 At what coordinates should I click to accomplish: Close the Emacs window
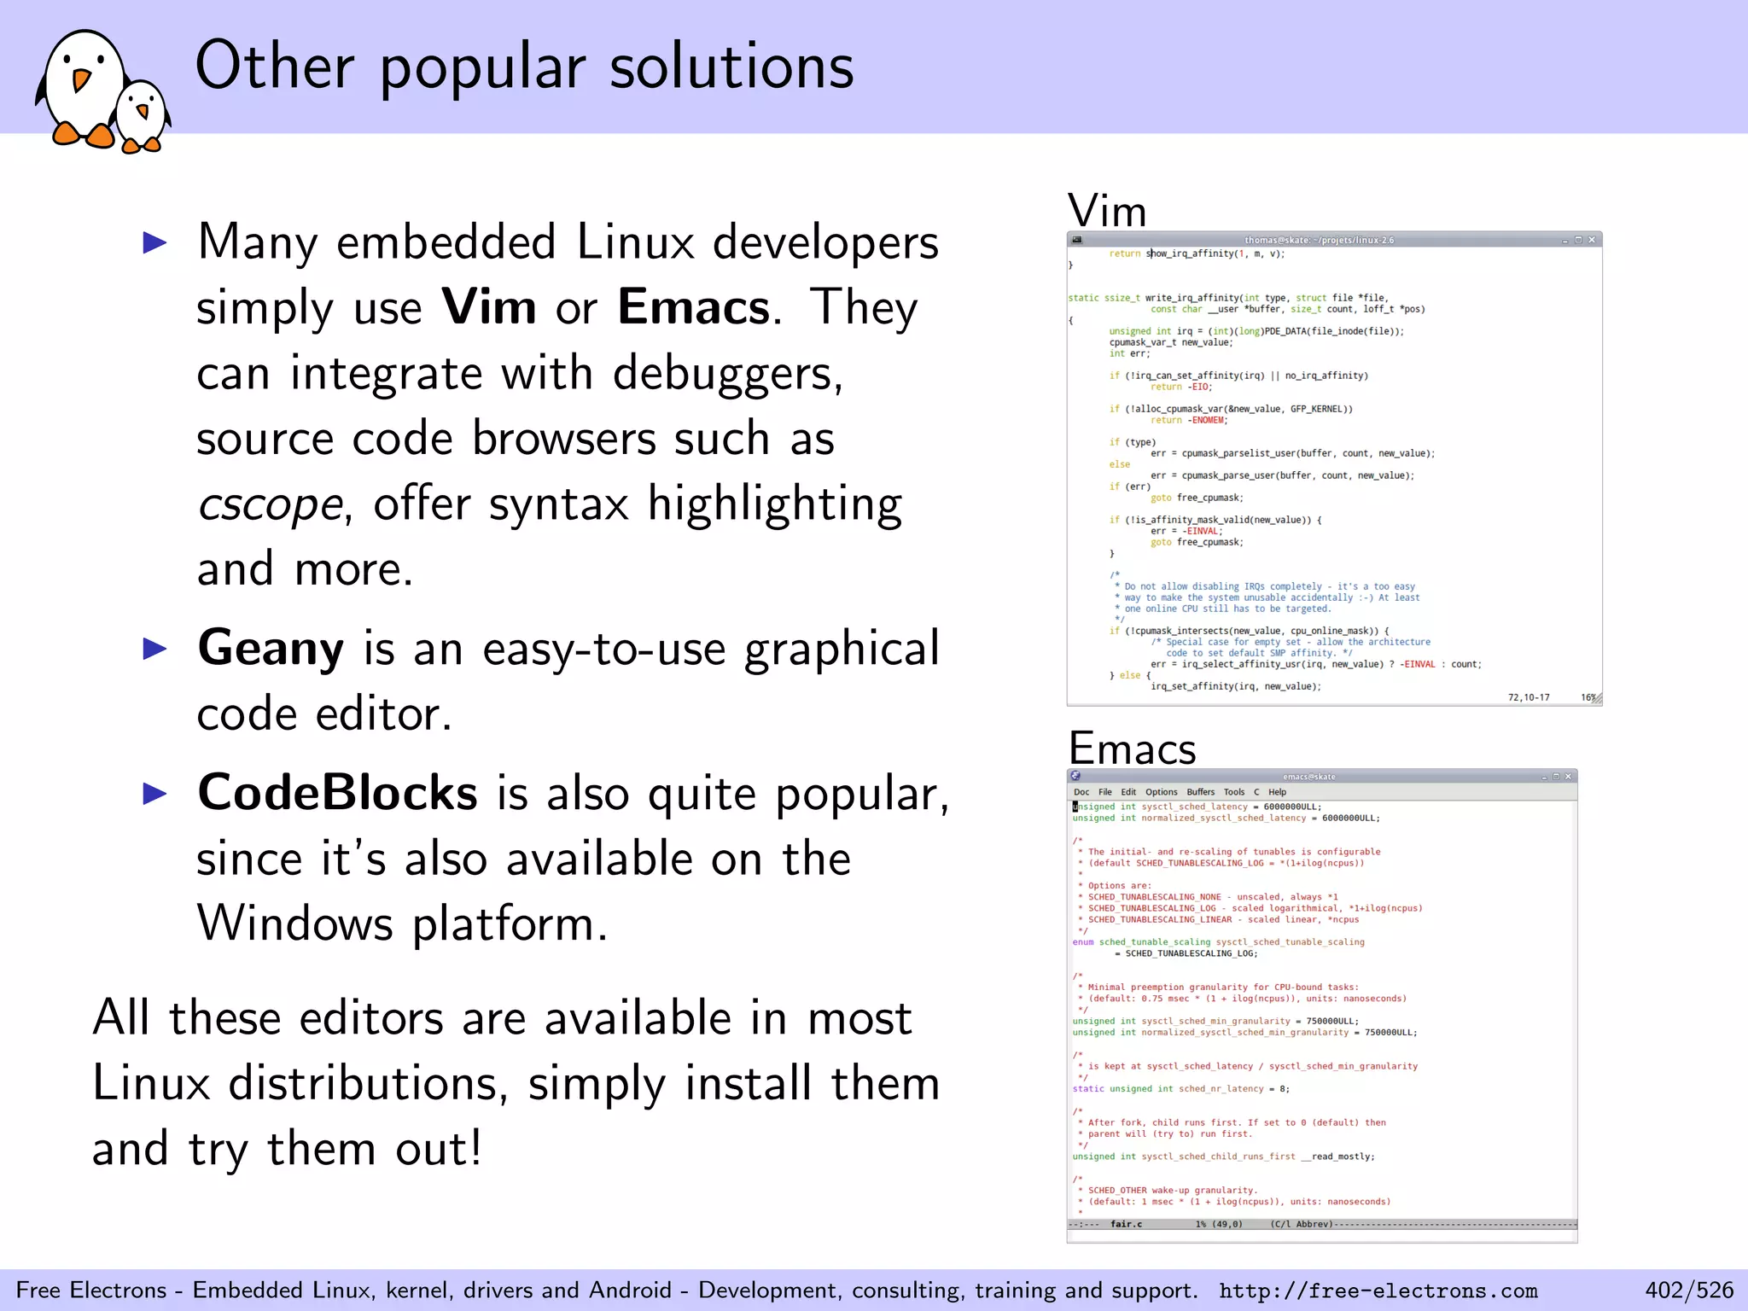coord(1568,777)
